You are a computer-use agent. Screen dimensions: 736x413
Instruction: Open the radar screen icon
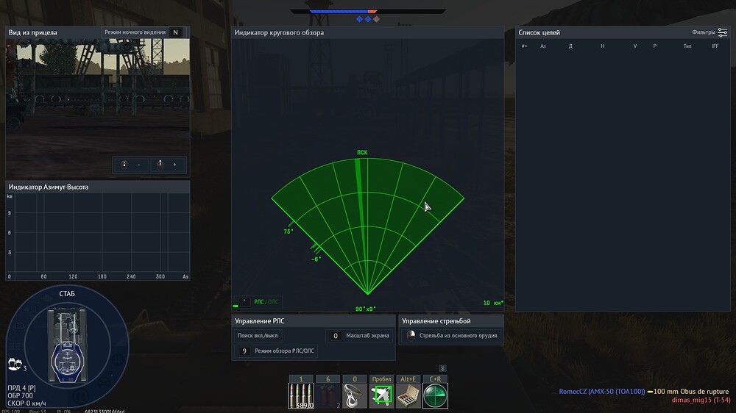pyautogui.click(x=435, y=396)
